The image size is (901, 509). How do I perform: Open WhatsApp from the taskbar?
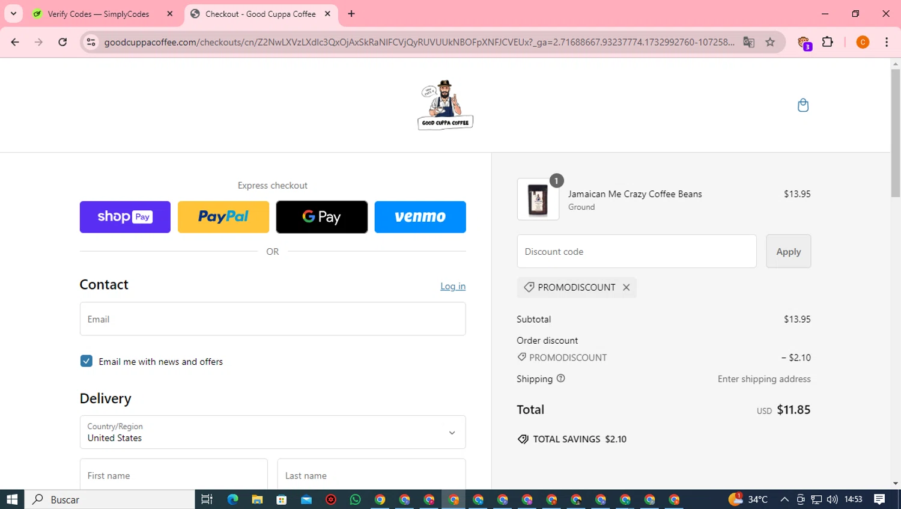click(356, 499)
